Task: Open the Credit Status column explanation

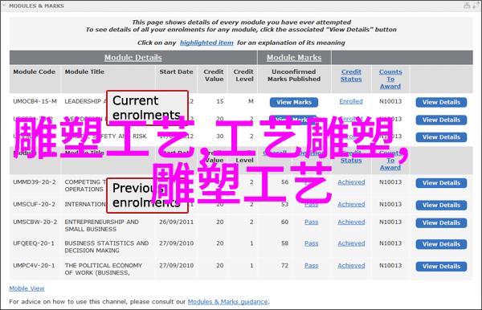Action: (351, 75)
